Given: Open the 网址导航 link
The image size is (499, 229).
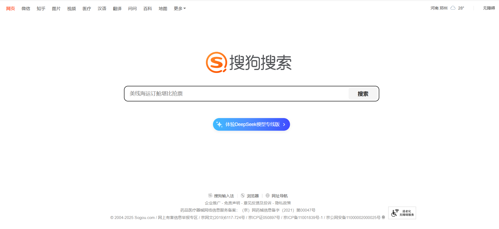Looking at the screenshot, I should point(279,196).
